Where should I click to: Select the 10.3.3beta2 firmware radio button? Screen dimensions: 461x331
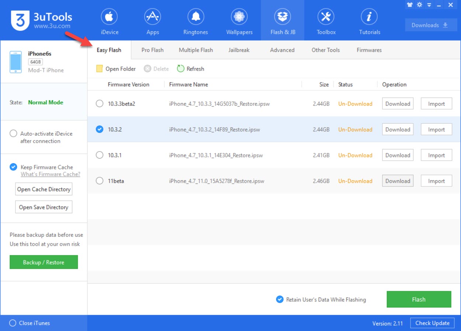tap(100, 104)
